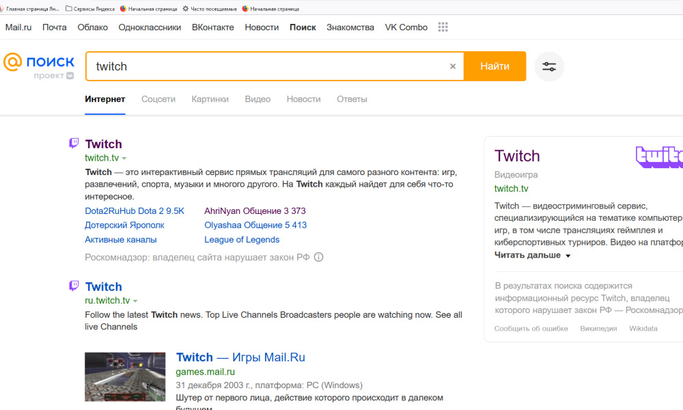
Task: Open search settings sliders icon
Action: [549, 66]
